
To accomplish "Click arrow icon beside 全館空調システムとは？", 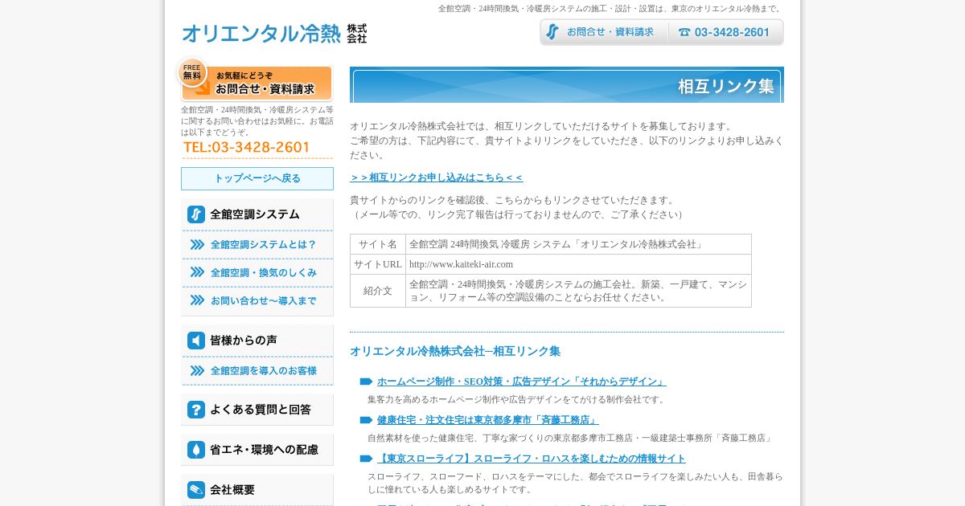I will coord(197,245).
